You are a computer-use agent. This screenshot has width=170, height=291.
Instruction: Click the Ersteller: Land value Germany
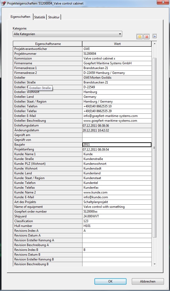click(117, 97)
